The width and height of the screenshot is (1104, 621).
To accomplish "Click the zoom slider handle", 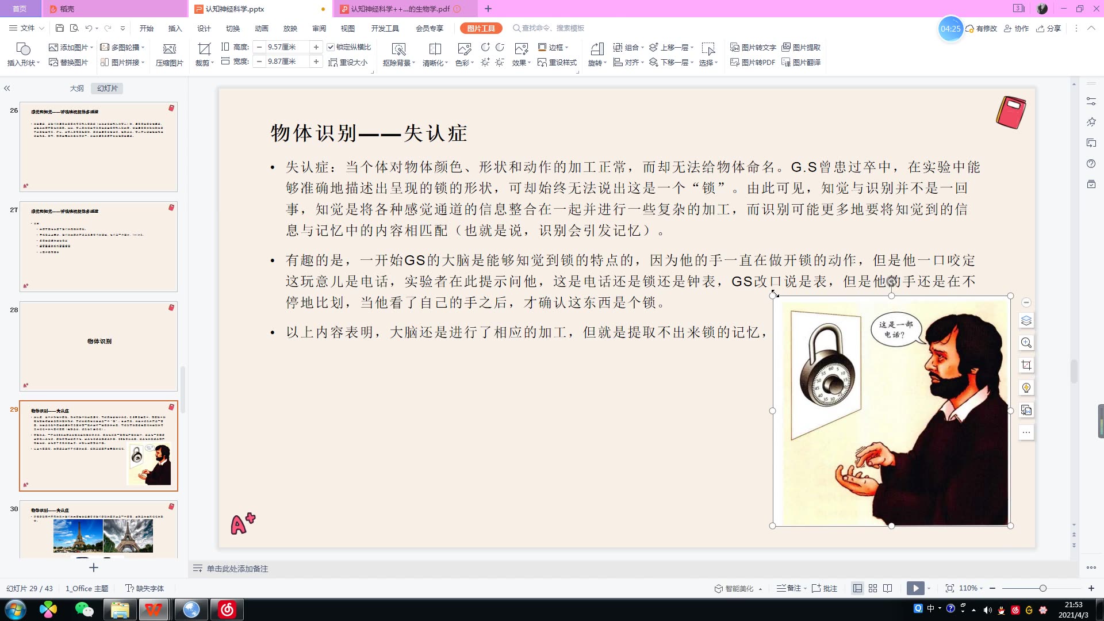I will 1042,588.
